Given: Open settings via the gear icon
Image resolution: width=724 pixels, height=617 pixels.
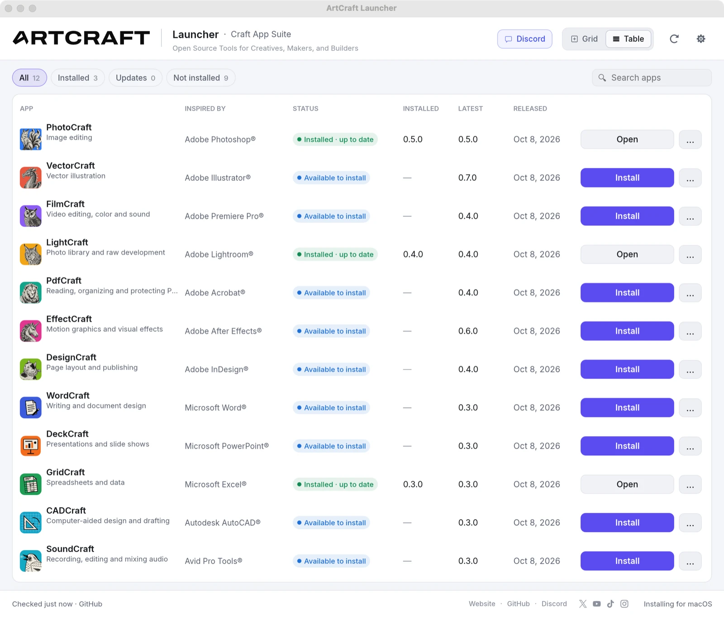Looking at the screenshot, I should [x=701, y=39].
